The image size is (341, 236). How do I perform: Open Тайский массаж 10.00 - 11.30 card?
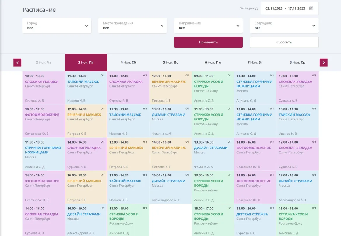click(297, 121)
